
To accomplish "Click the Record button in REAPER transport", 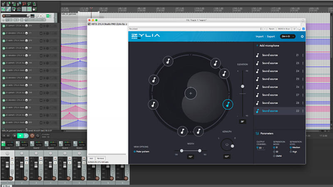I will pos(32,136).
